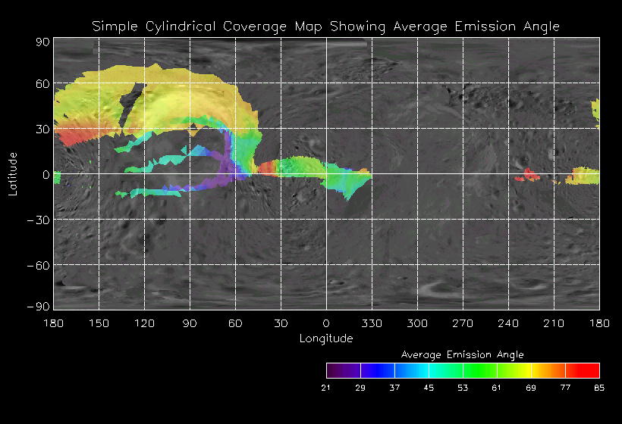Click the longitude tick label 270
This screenshot has height=424, width=622.
(463, 323)
